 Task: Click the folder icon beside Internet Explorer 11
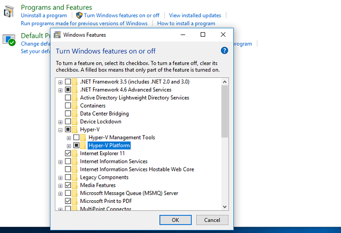coord(74,153)
